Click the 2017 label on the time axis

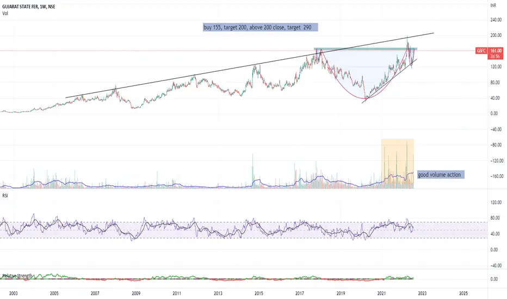(299, 294)
